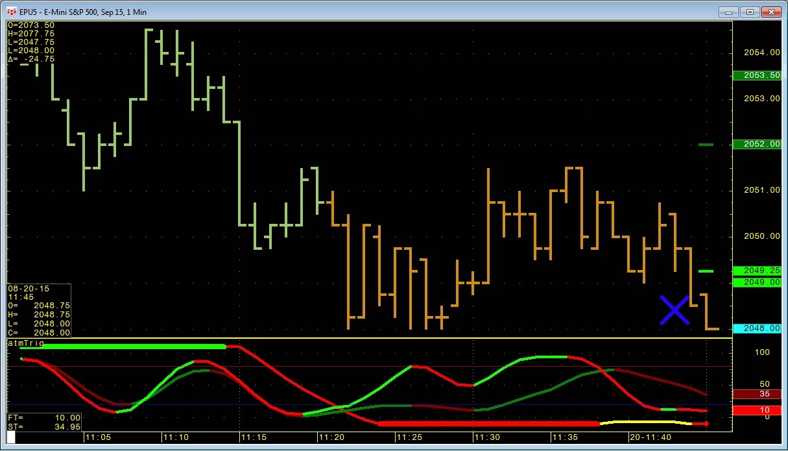The width and height of the screenshot is (788, 451).
Task: Click the 08-20-15 bar data box
Action: 39,310
